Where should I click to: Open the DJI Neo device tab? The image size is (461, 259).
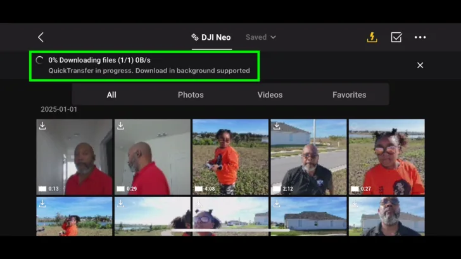click(x=212, y=37)
